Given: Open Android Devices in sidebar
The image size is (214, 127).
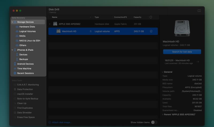Looking at the screenshot, I should click(x=25, y=64).
